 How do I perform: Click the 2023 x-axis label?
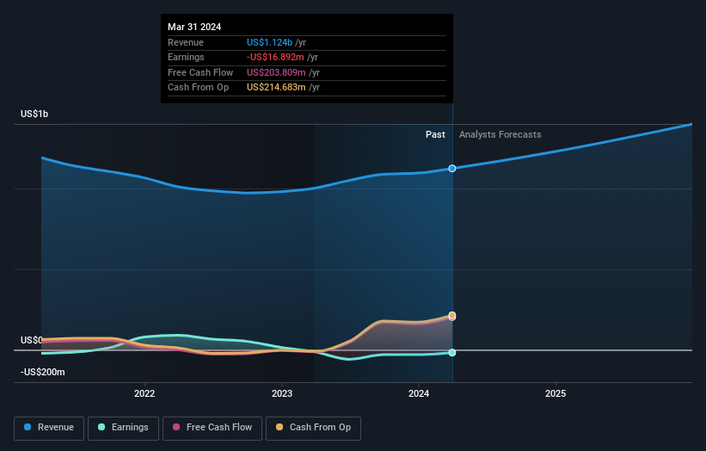click(x=282, y=393)
